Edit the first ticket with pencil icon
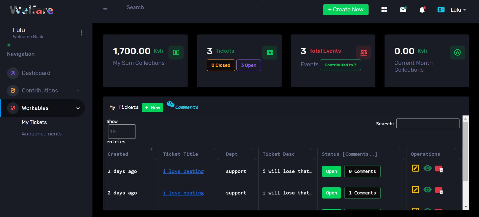479x217 pixels. [415, 168]
